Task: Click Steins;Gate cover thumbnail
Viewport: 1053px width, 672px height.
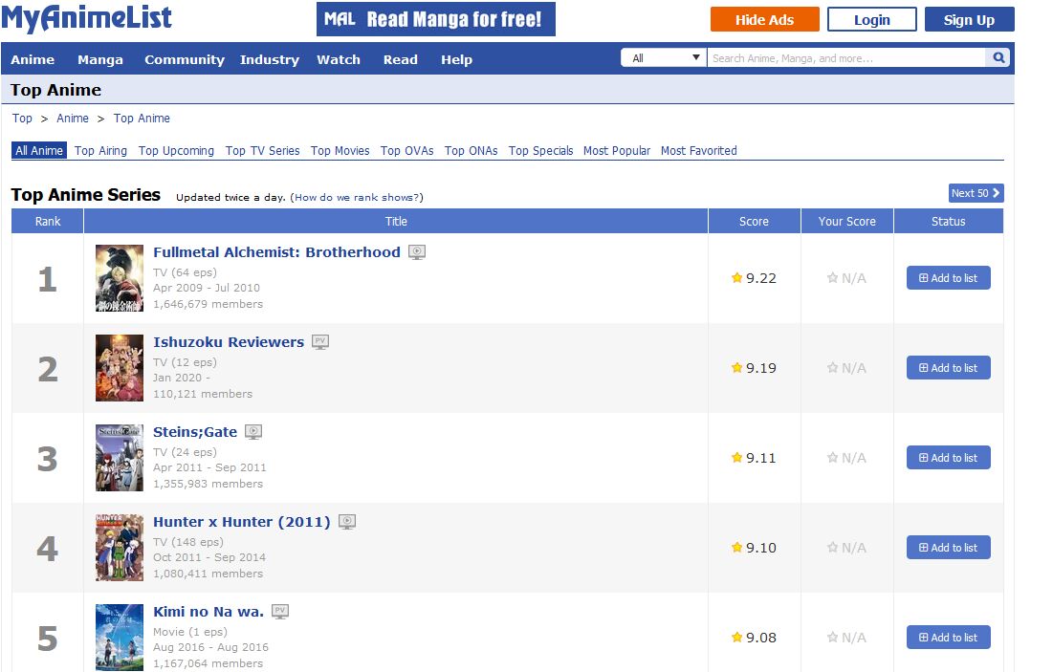Action: click(120, 458)
